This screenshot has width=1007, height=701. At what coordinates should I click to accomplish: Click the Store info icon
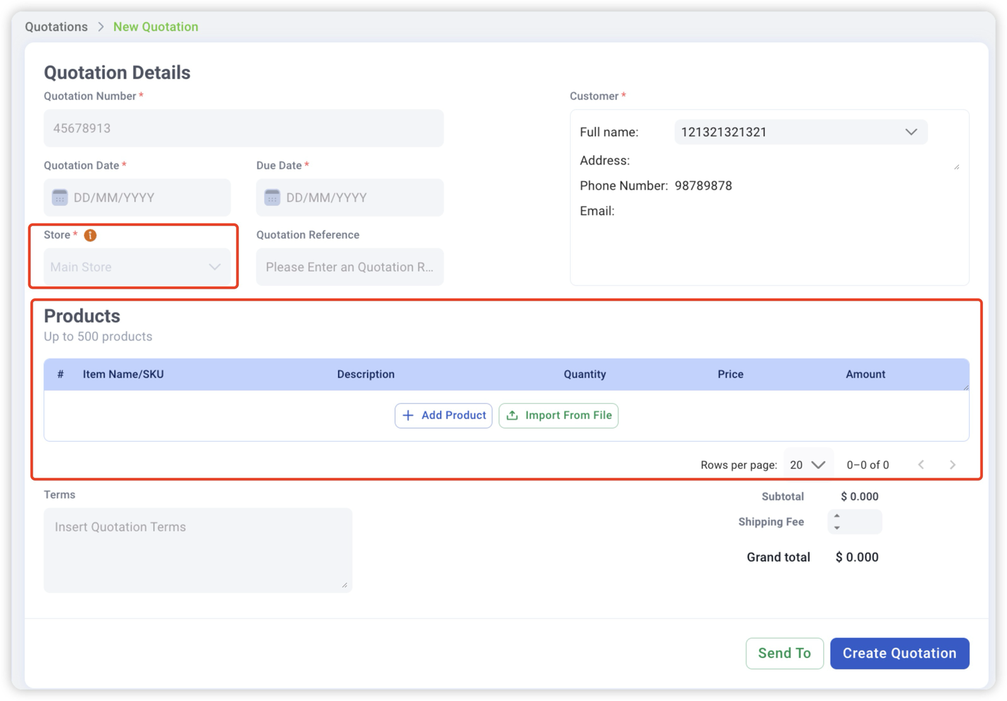[x=90, y=235]
